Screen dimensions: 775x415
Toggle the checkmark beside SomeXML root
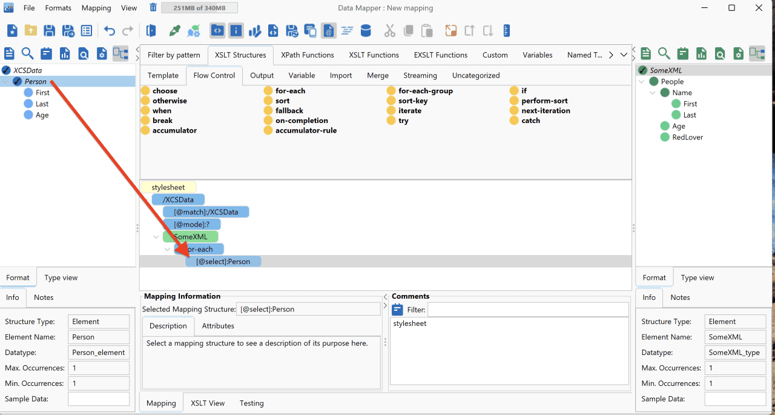pos(642,70)
